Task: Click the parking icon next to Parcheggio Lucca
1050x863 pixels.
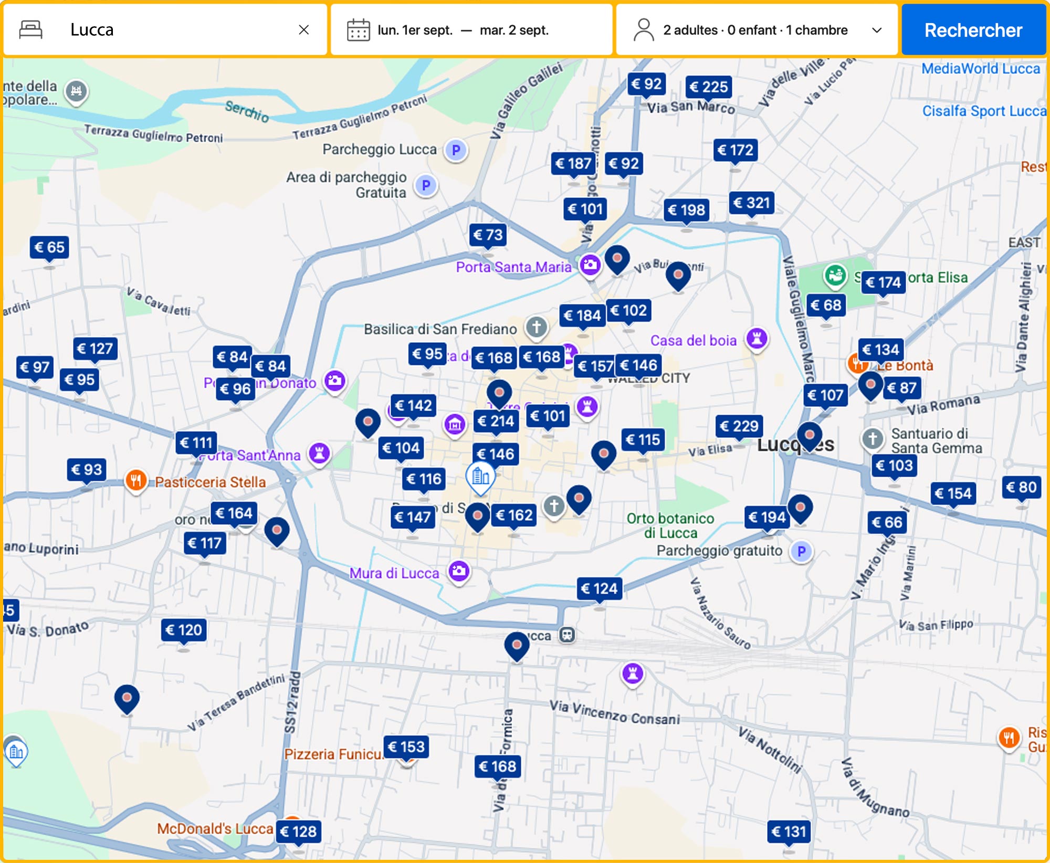Action: pyautogui.click(x=455, y=150)
